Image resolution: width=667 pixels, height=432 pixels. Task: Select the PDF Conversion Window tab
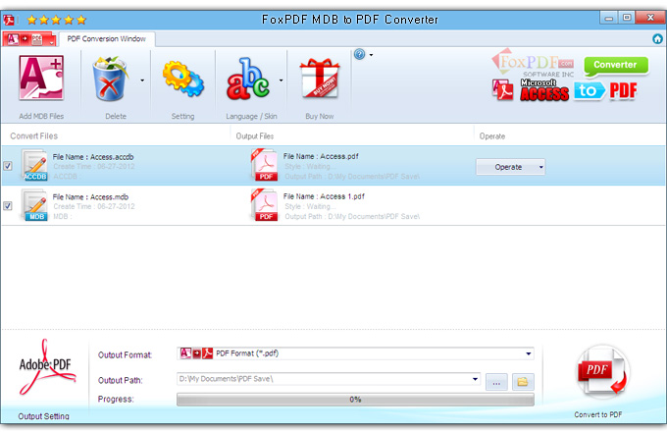click(107, 39)
